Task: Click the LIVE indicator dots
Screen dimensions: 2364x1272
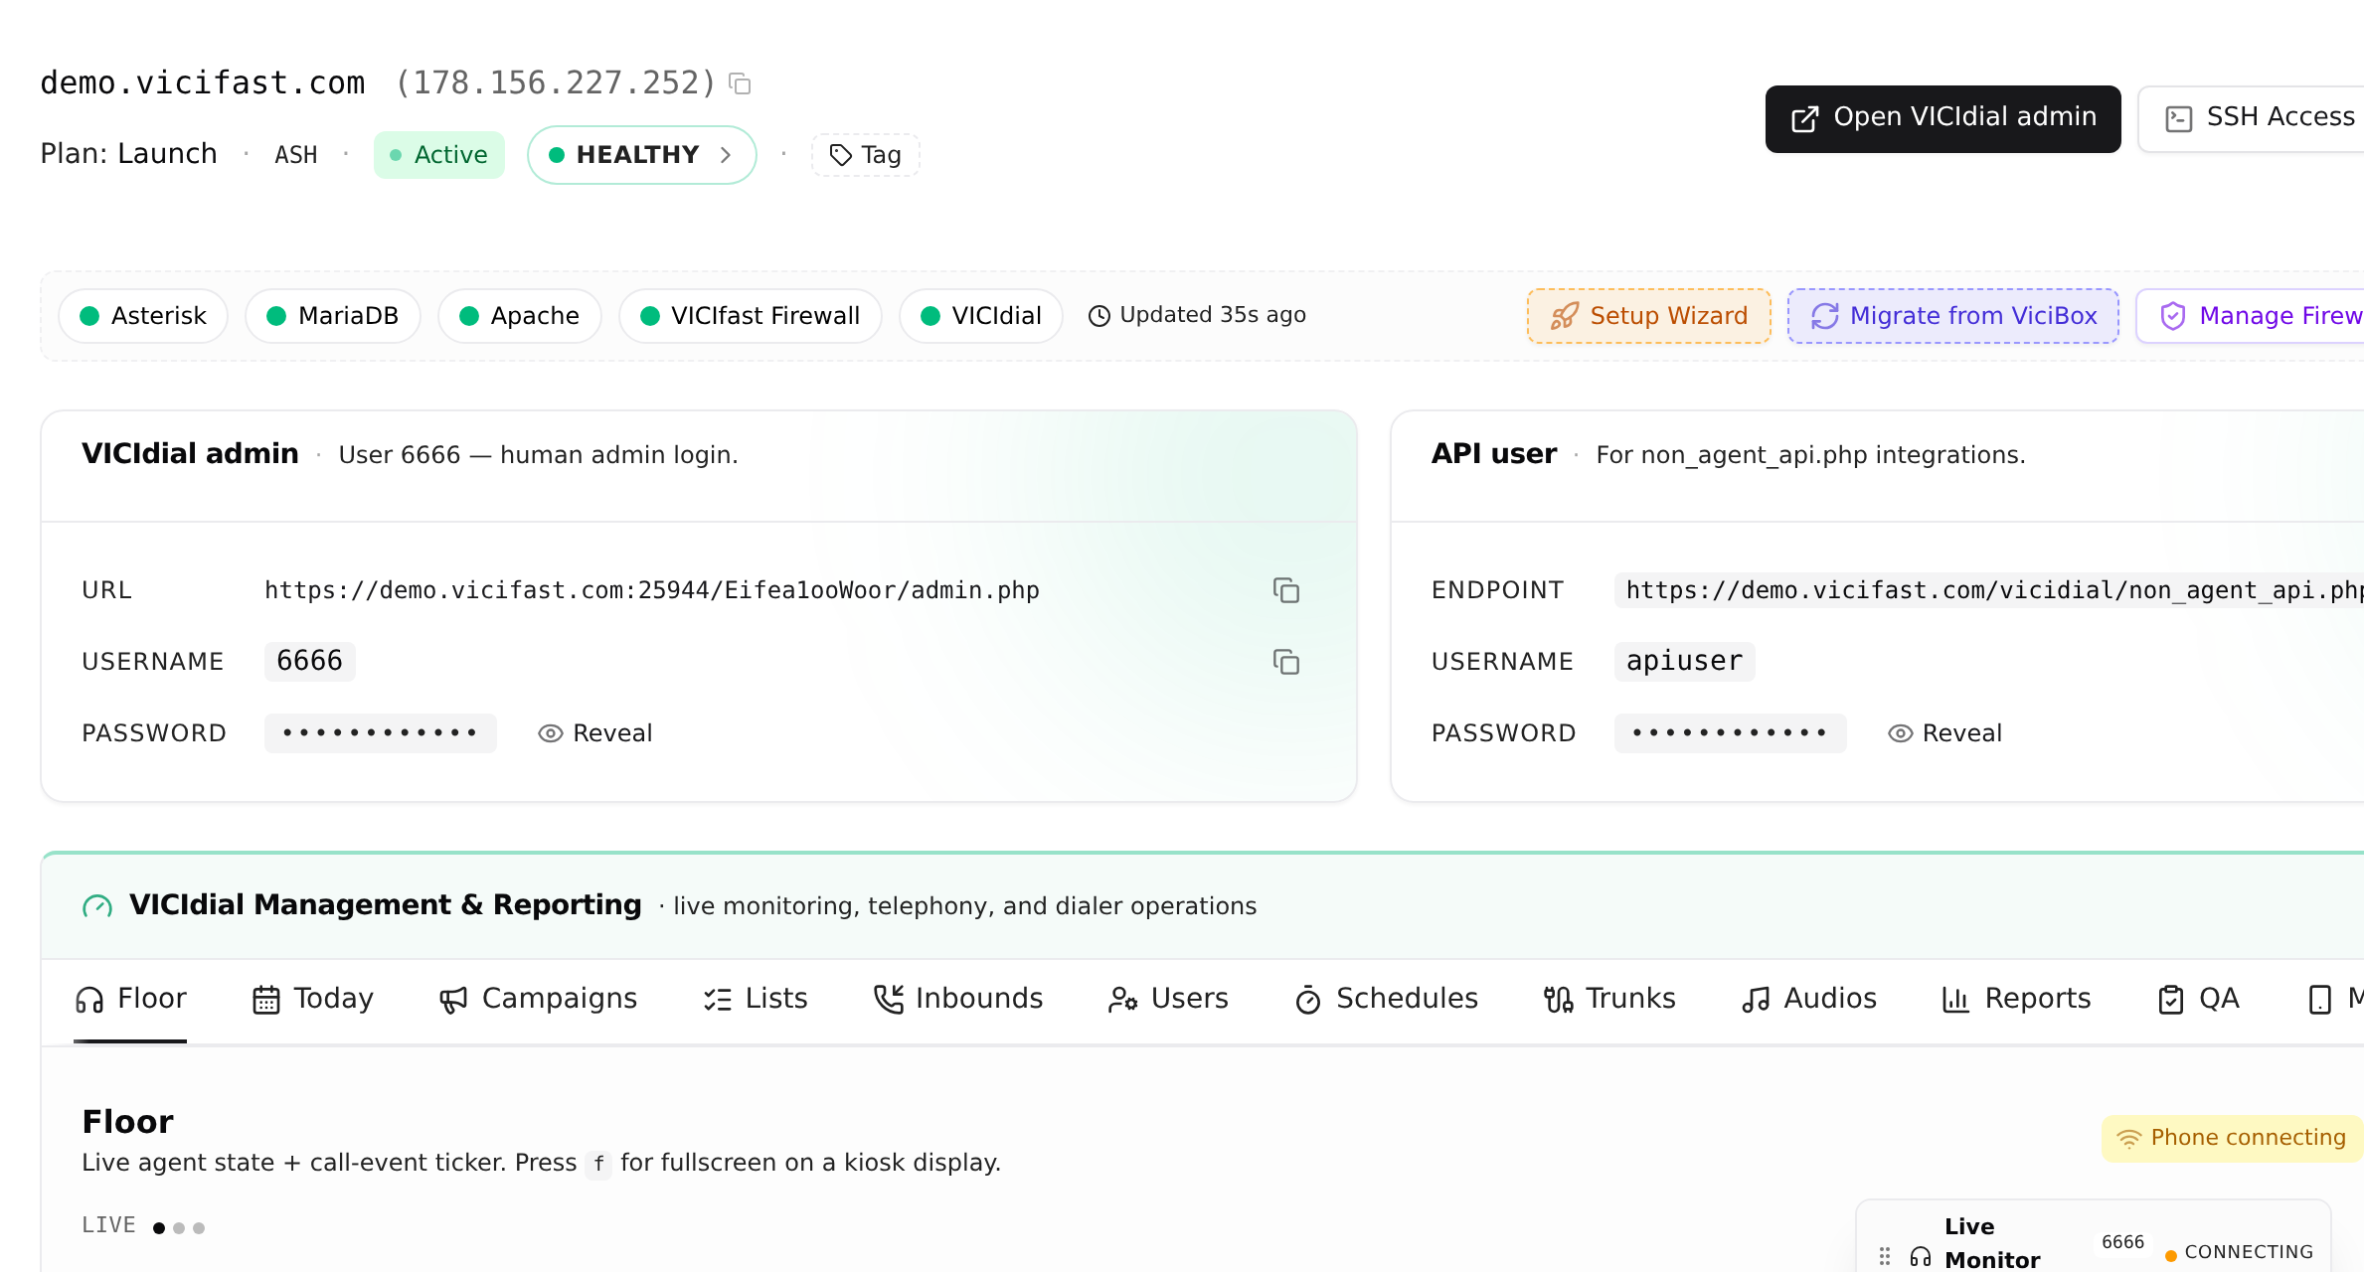Action: 179,1228
